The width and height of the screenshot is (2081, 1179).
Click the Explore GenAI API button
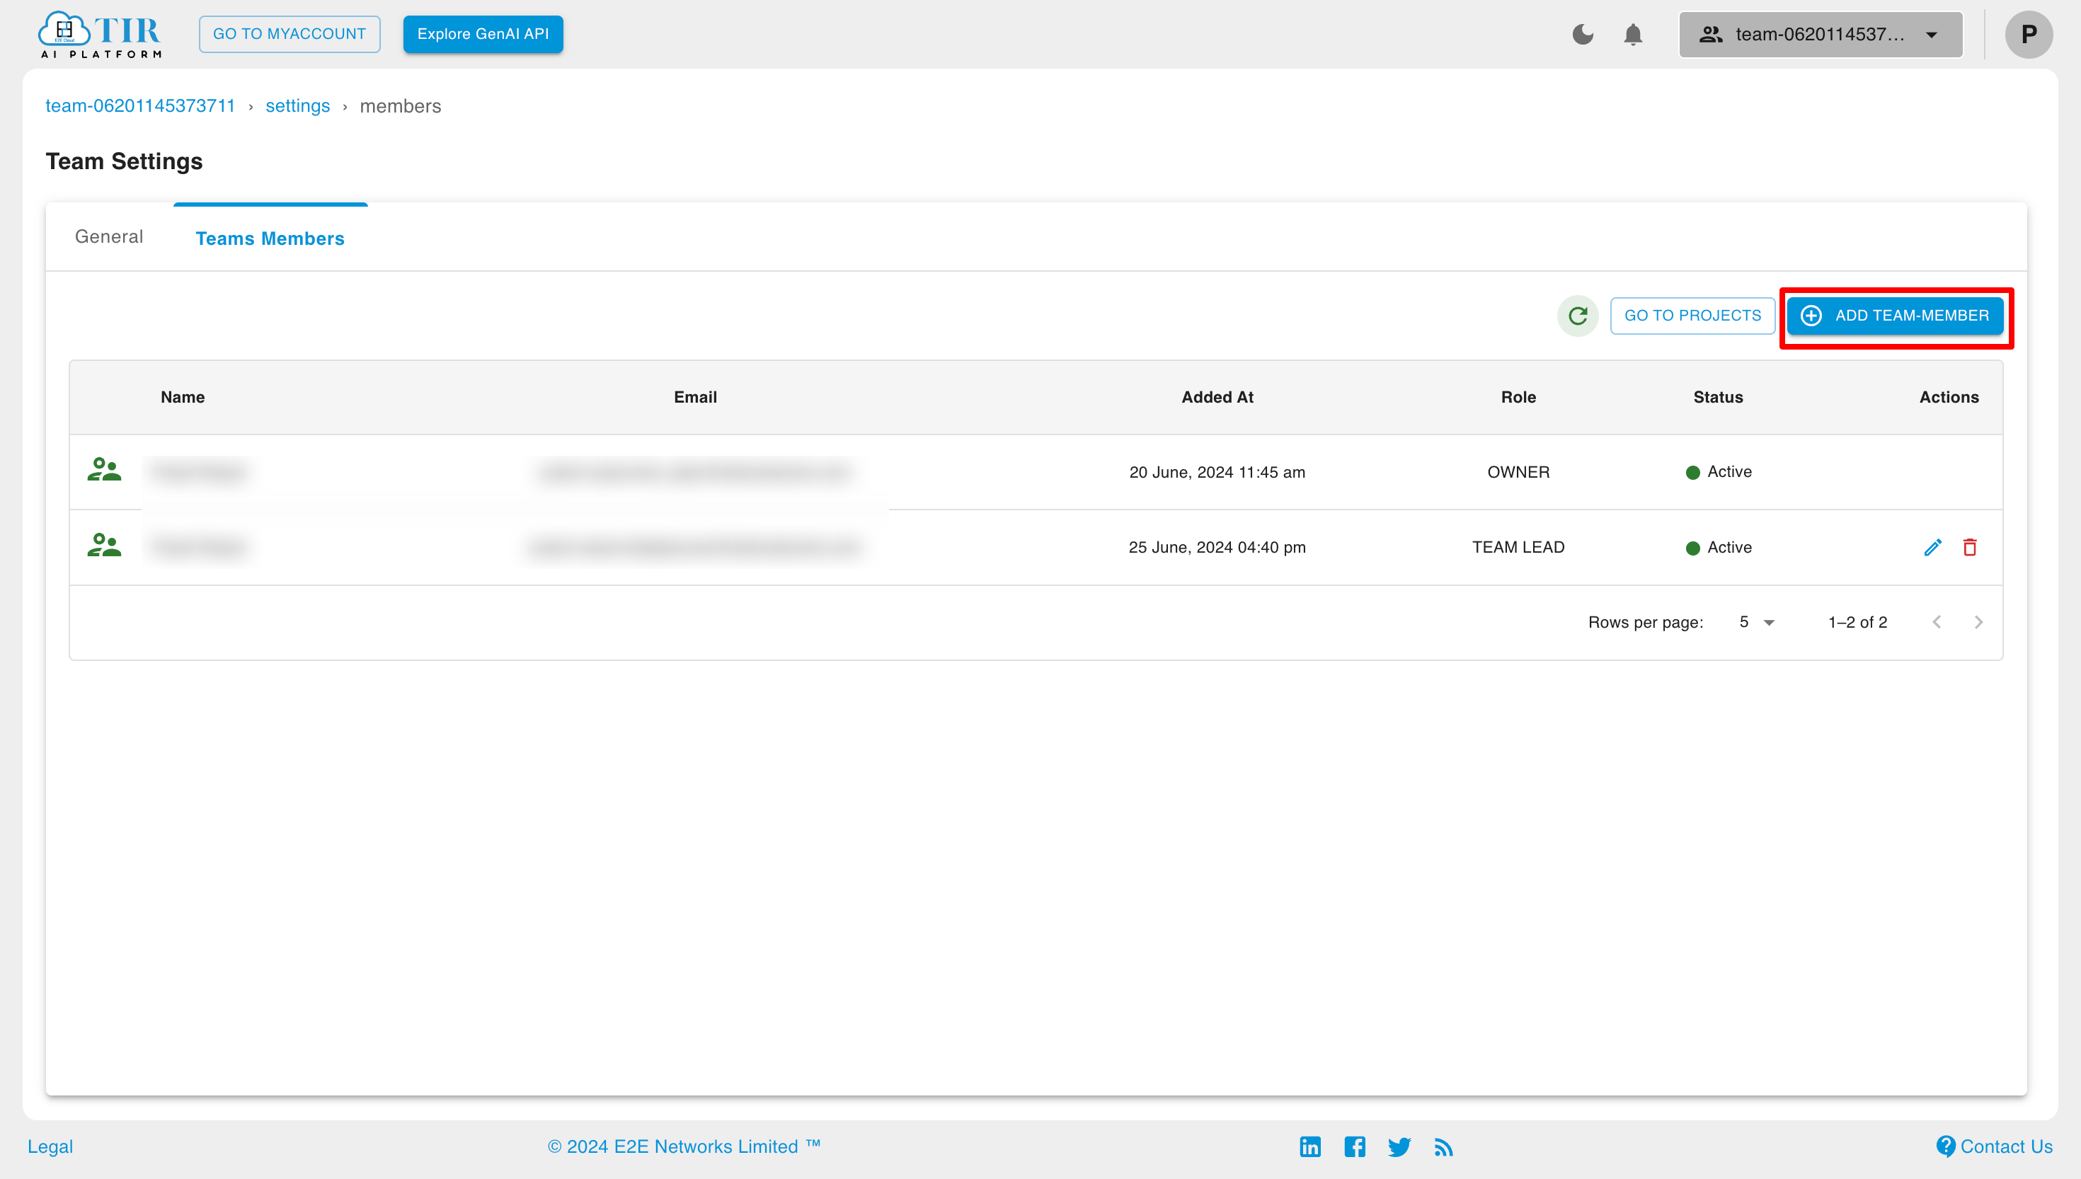483,34
